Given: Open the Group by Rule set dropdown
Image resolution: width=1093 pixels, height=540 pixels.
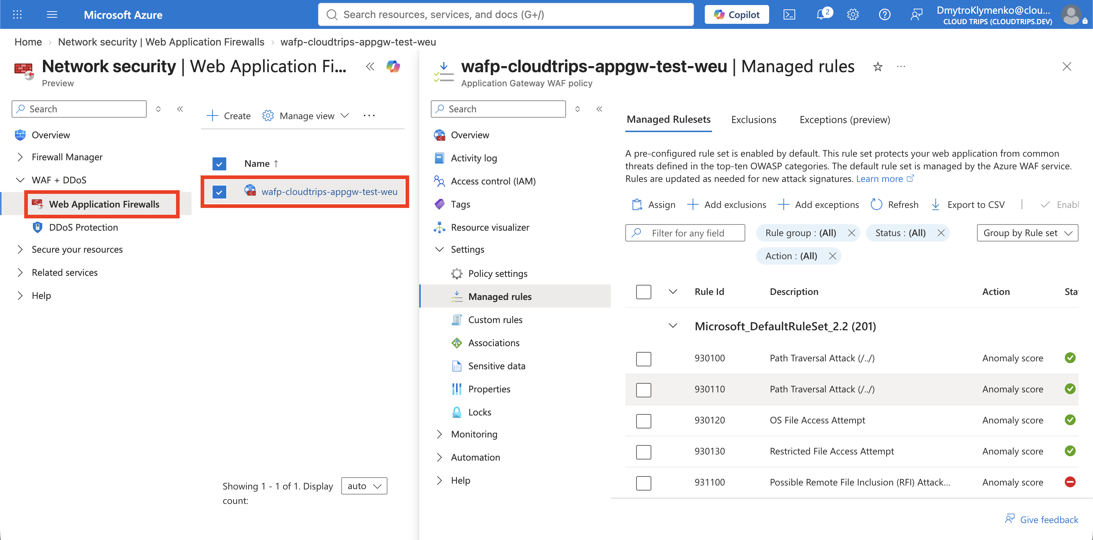Looking at the screenshot, I should click(1027, 233).
